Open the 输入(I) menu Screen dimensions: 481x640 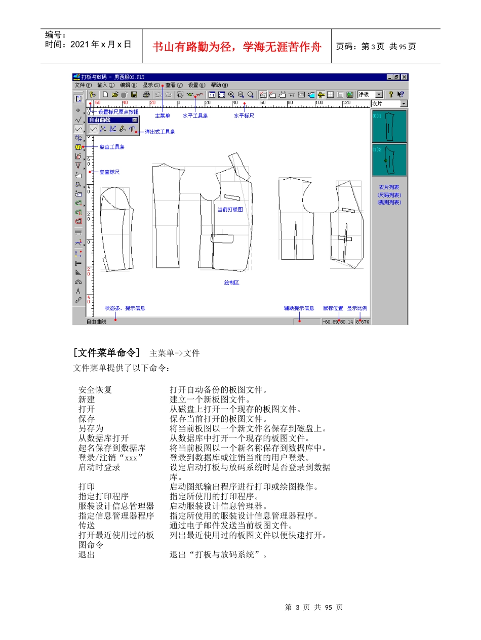coord(106,85)
